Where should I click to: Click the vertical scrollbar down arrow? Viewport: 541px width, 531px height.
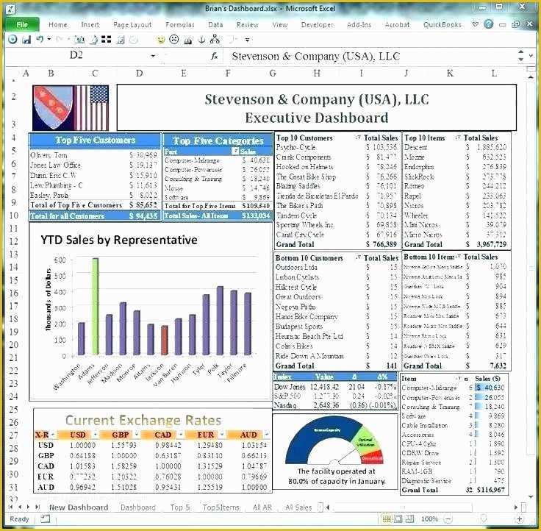531,496
